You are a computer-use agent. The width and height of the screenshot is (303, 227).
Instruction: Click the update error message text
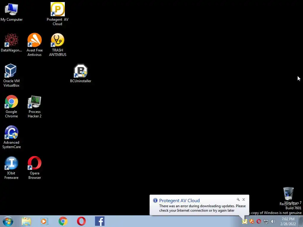tap(202, 208)
